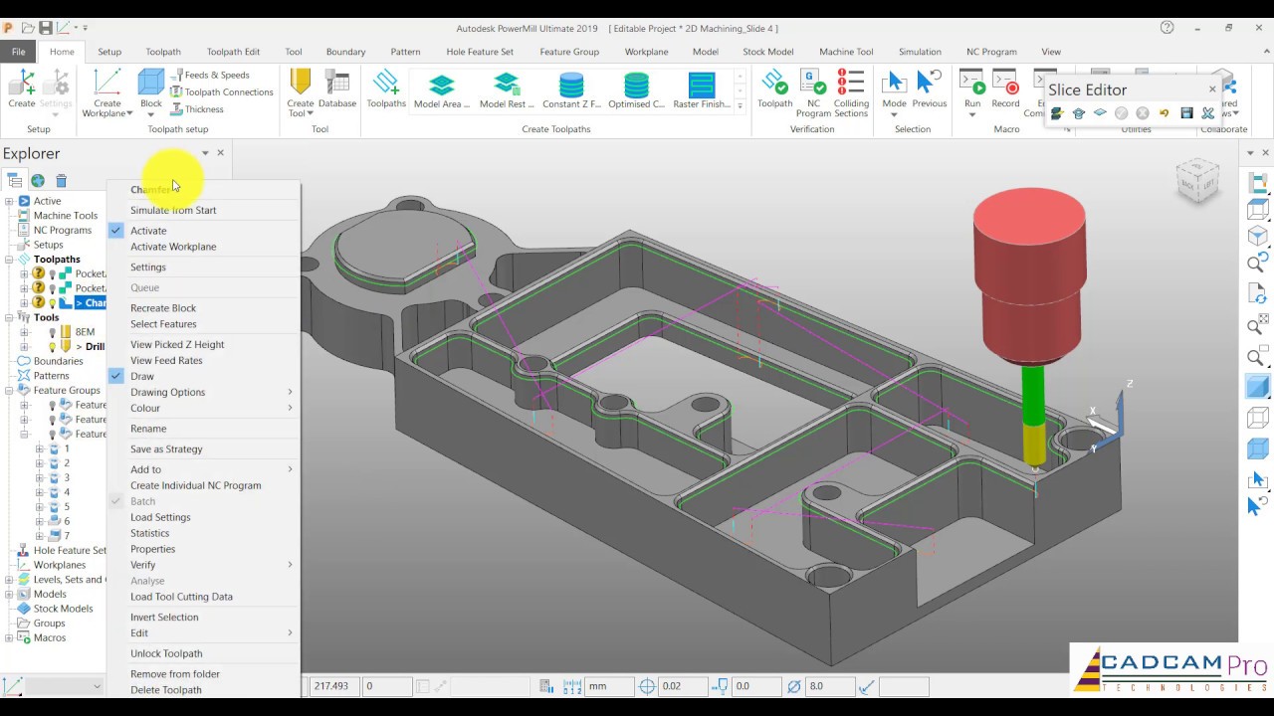This screenshot has height=716, width=1274.
Task: Click the units field showing mm
Action: point(608,686)
